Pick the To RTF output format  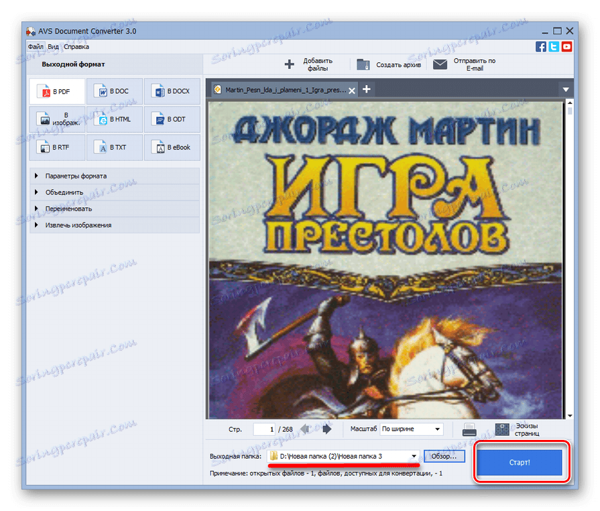click(x=57, y=148)
